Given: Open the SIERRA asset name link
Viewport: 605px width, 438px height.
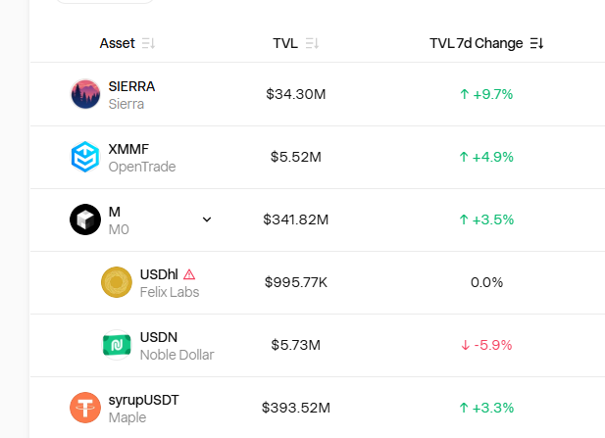Looking at the screenshot, I should pyautogui.click(x=131, y=86).
